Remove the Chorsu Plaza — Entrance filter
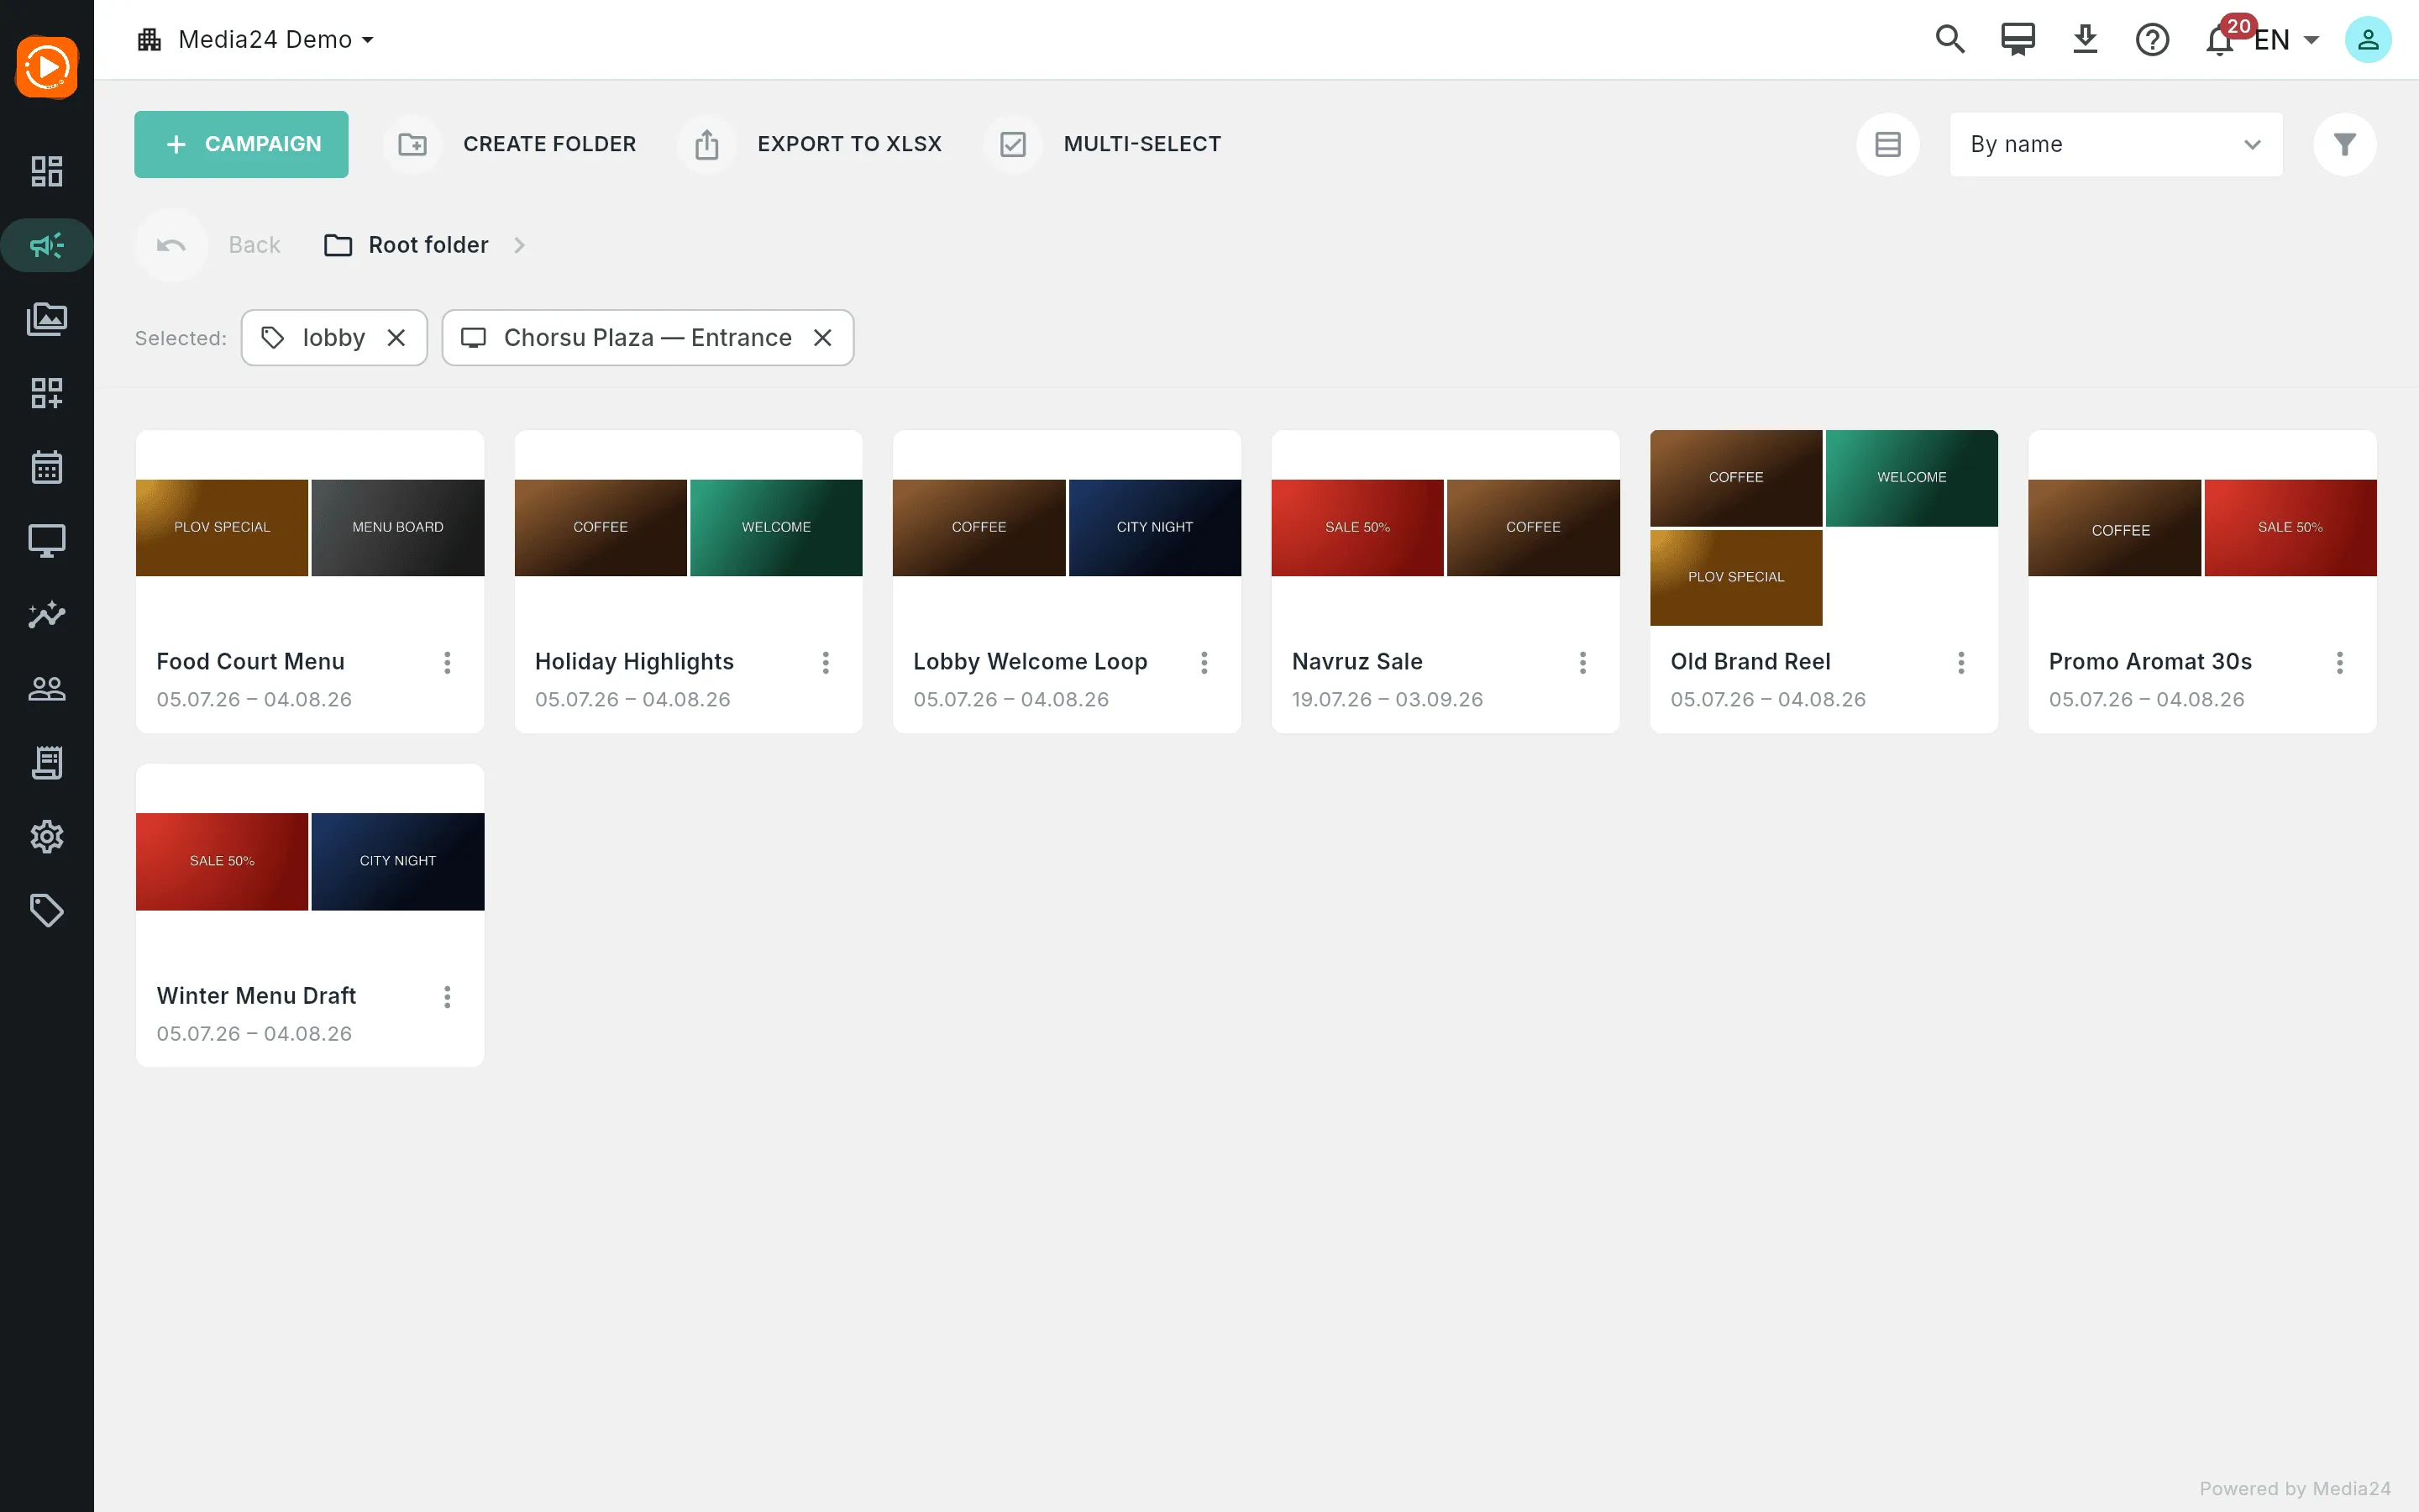The width and height of the screenshot is (2419, 1512). (822, 338)
